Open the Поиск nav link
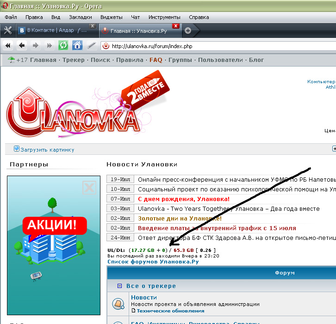 point(100,60)
